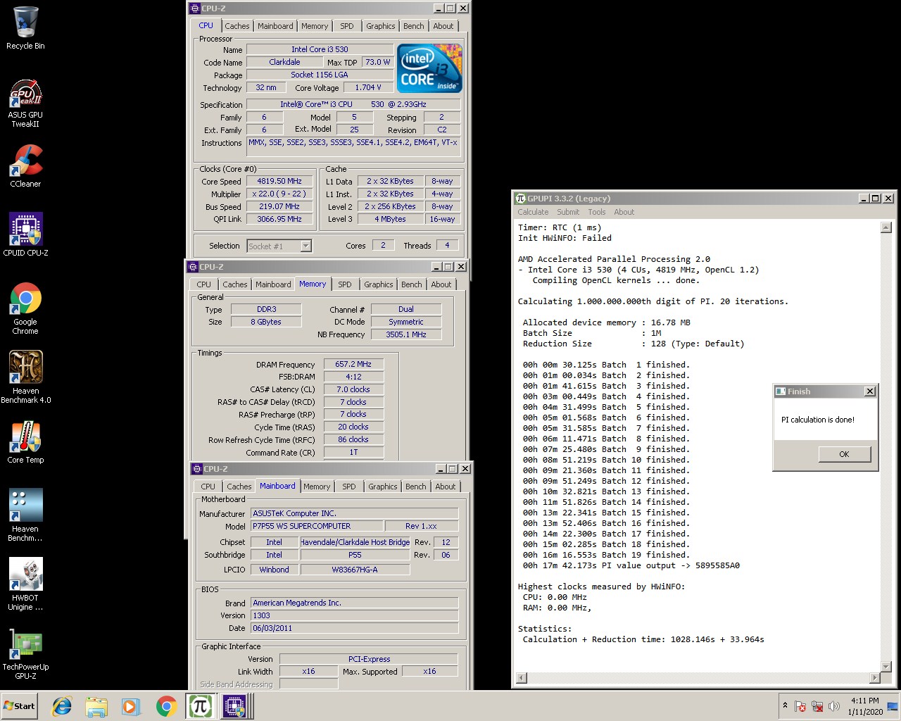Image resolution: width=901 pixels, height=721 pixels.
Task: Open Mainboard tab in top CPU-Z window
Action: [x=275, y=26]
